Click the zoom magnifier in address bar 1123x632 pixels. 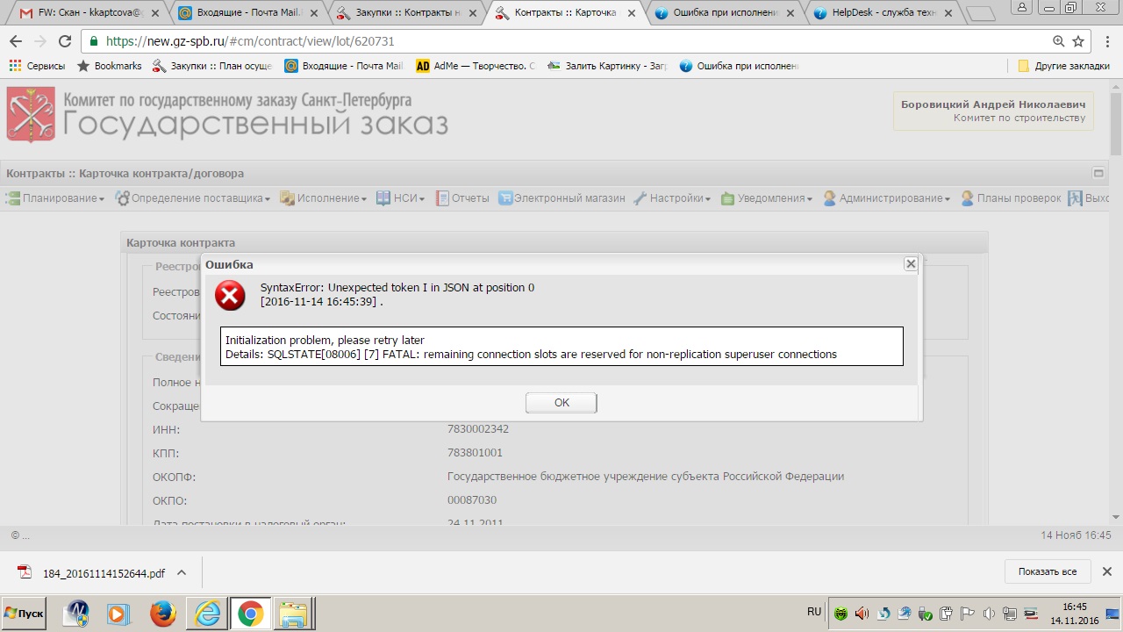(1058, 41)
